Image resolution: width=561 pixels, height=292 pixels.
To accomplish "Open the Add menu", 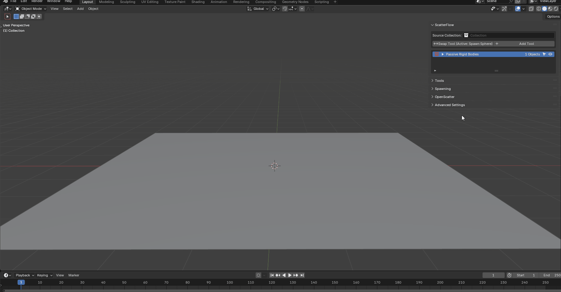I will (80, 9).
